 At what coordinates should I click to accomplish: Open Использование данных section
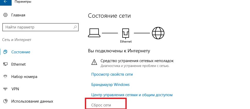[x=32, y=101]
